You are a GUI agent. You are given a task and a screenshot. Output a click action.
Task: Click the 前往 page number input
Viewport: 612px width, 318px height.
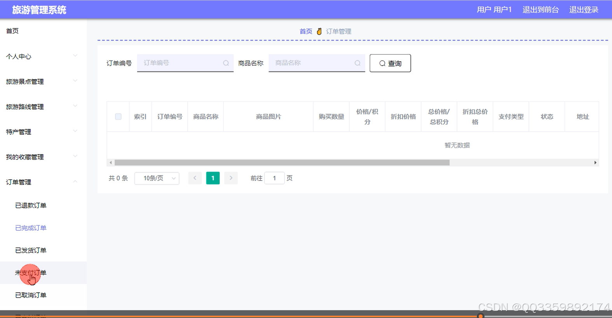(x=274, y=178)
